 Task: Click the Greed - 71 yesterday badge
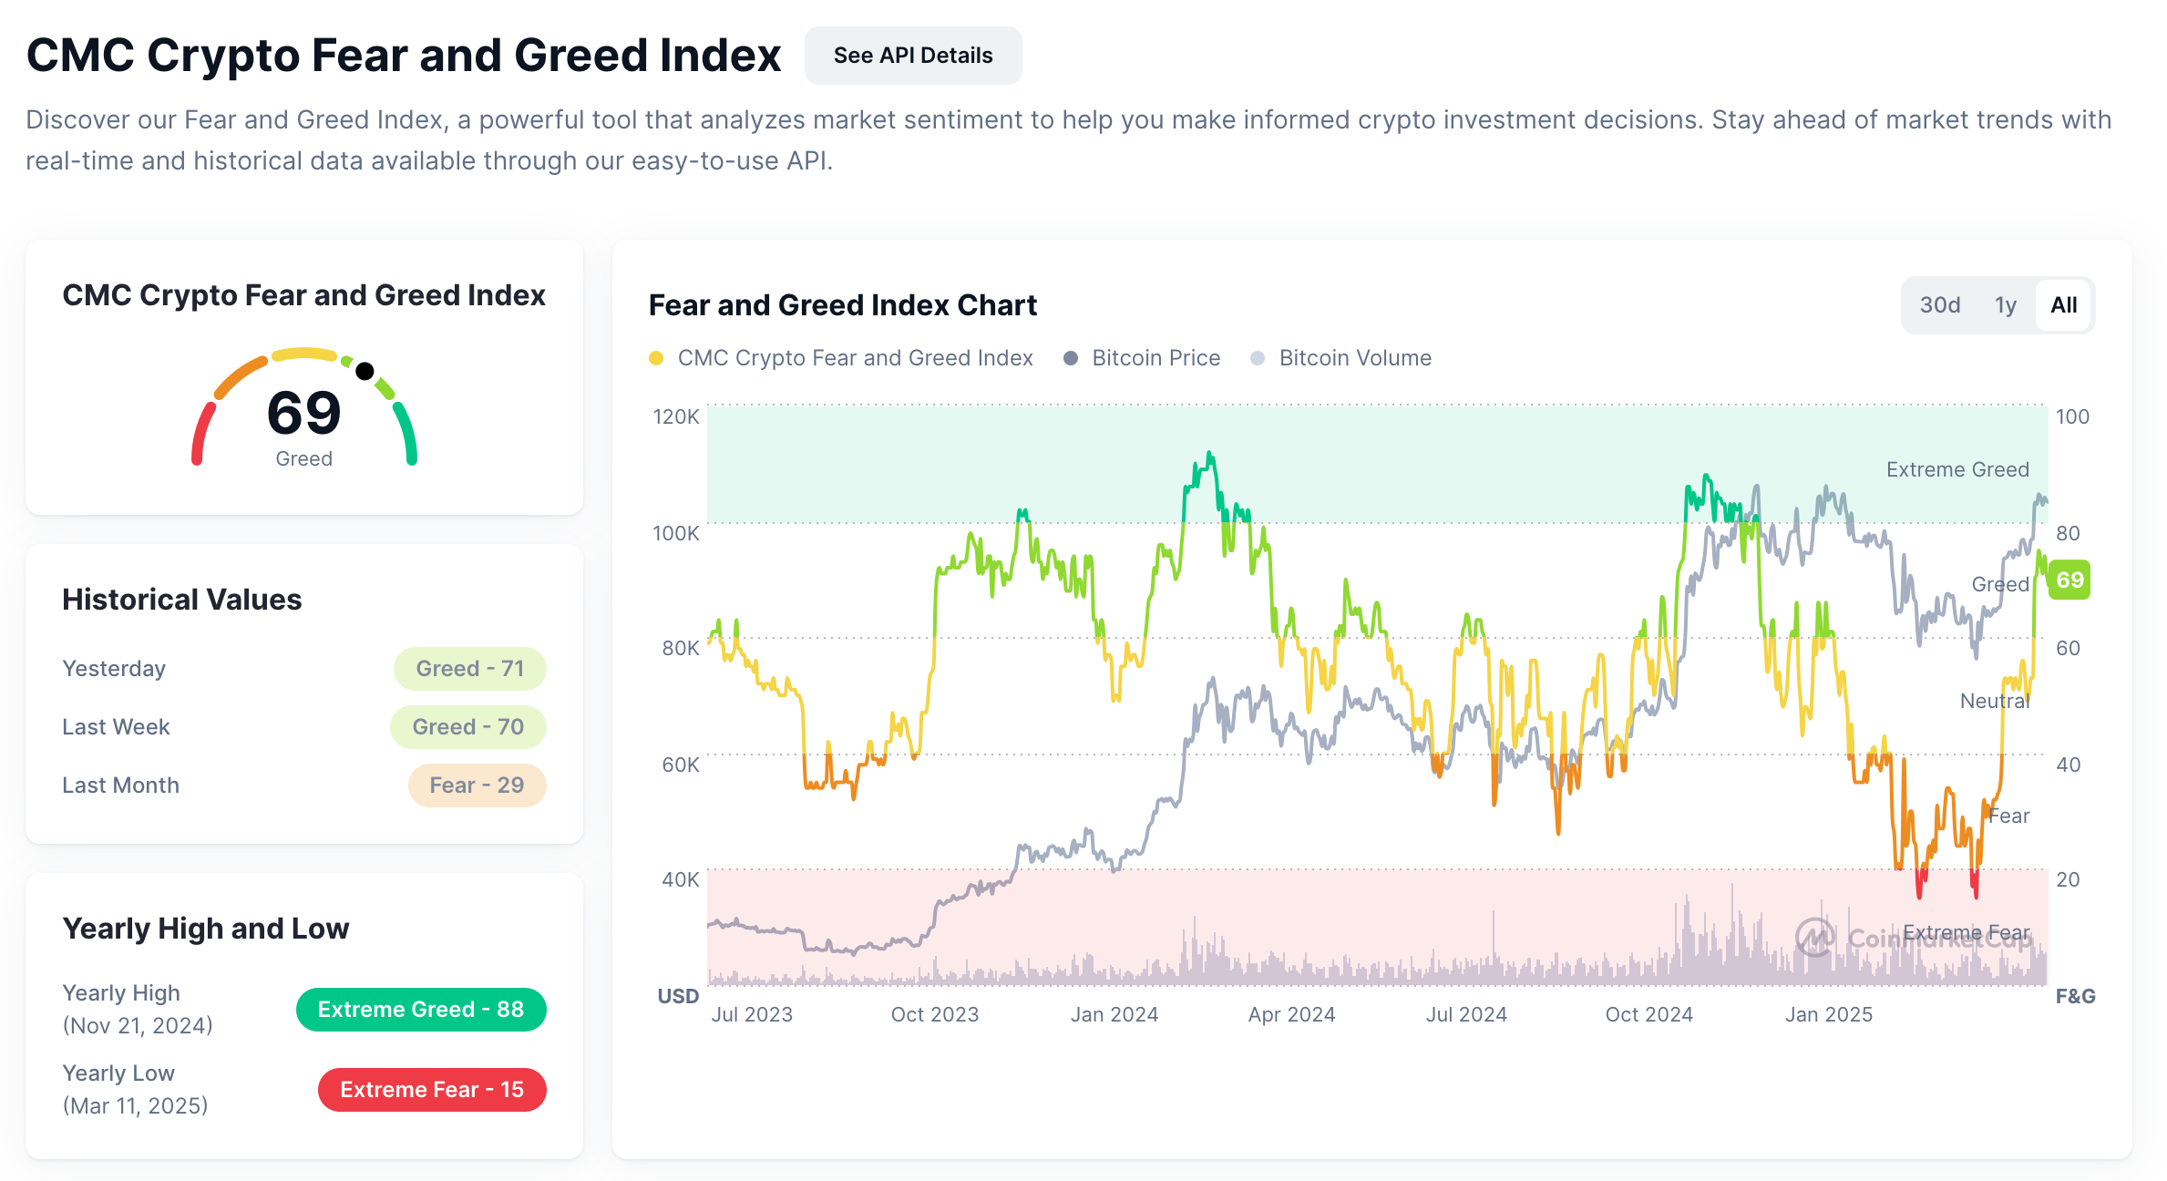(469, 669)
